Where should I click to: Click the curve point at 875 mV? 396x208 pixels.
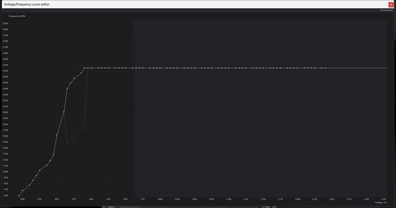tap(74, 79)
